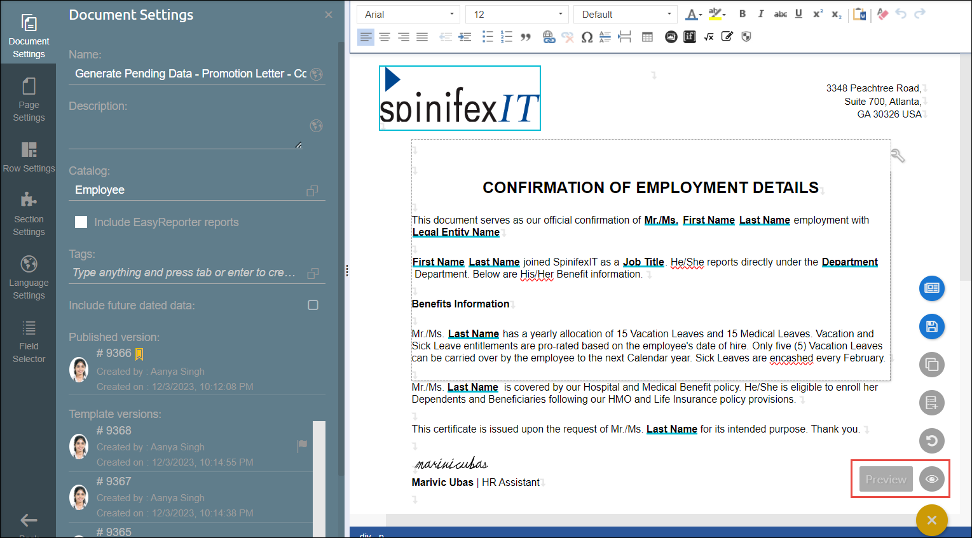Open the special characters Omega tool
This screenshot has width=972, height=538.
pyautogui.click(x=587, y=37)
